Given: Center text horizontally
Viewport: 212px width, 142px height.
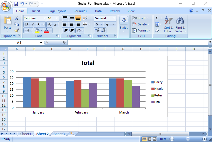Looking at the screenshot, I should [x=72, y=24].
